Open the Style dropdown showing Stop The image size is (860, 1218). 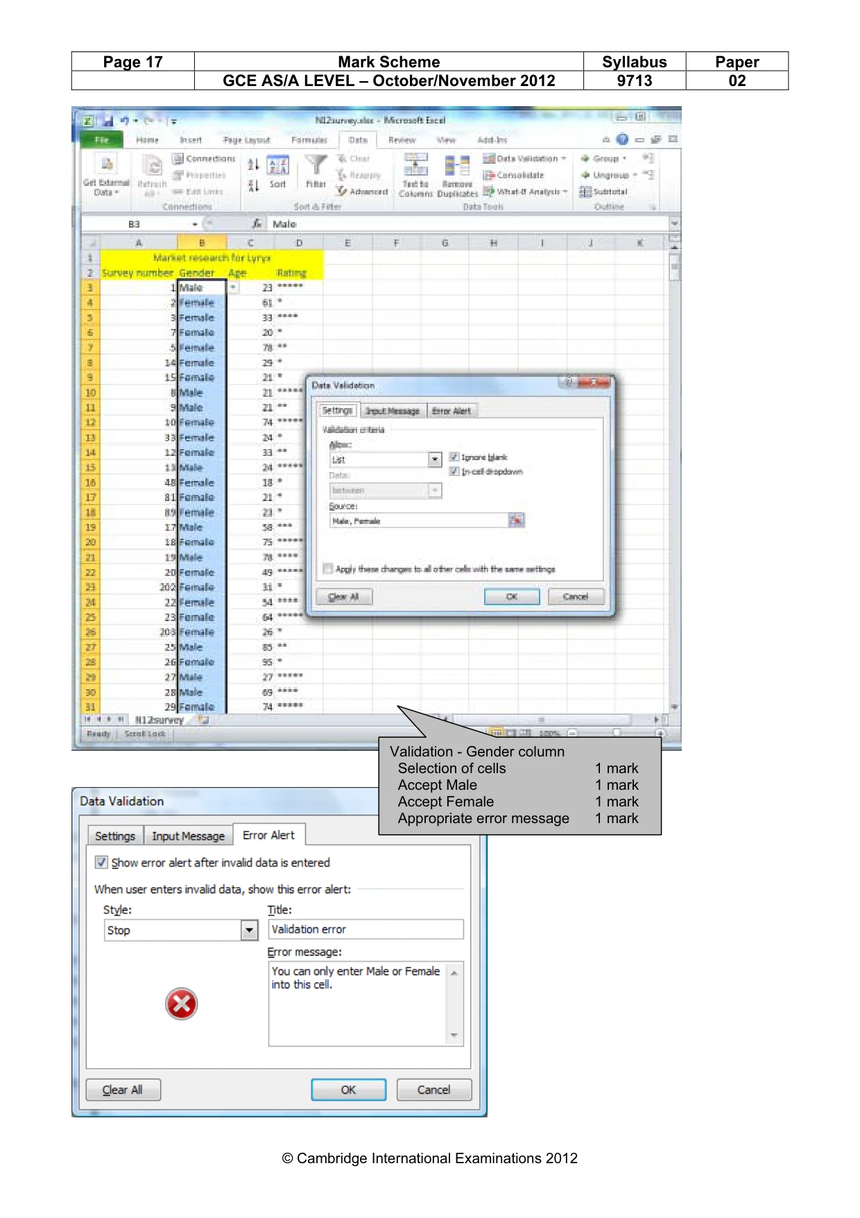coord(250,930)
